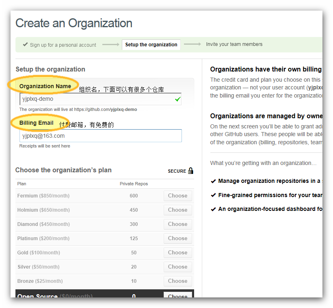Click 'Holmium ($650/month)' plan name
The height and width of the screenshot is (308, 333).
pos(43,210)
